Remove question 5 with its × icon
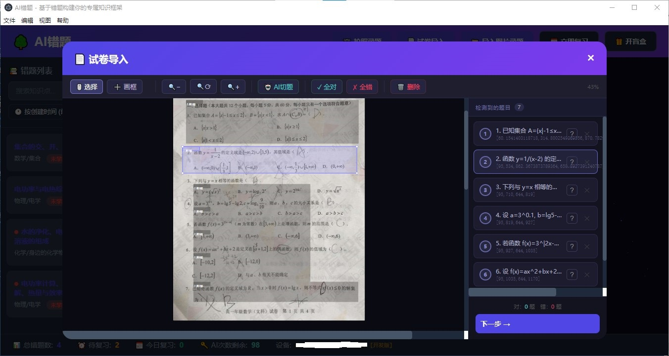The width and height of the screenshot is (669, 356). pyautogui.click(x=587, y=246)
